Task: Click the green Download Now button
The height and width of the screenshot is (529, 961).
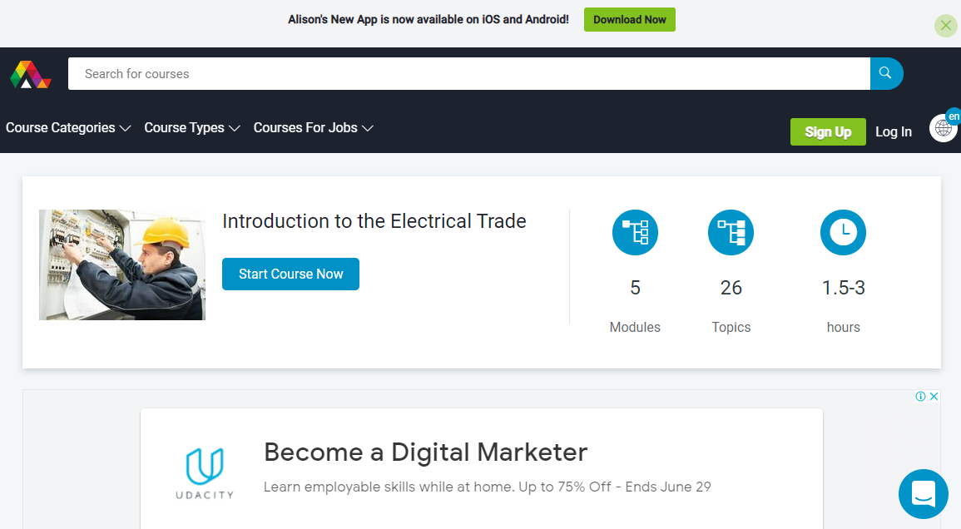Action: (630, 19)
